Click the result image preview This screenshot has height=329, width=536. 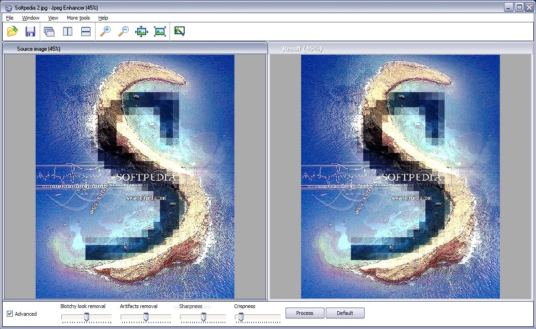coord(400,177)
